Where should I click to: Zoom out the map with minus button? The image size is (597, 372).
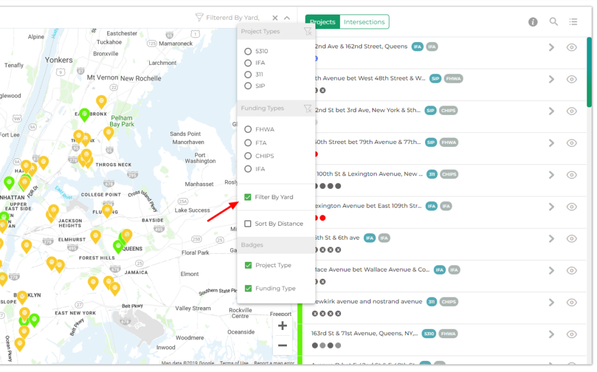coord(282,345)
